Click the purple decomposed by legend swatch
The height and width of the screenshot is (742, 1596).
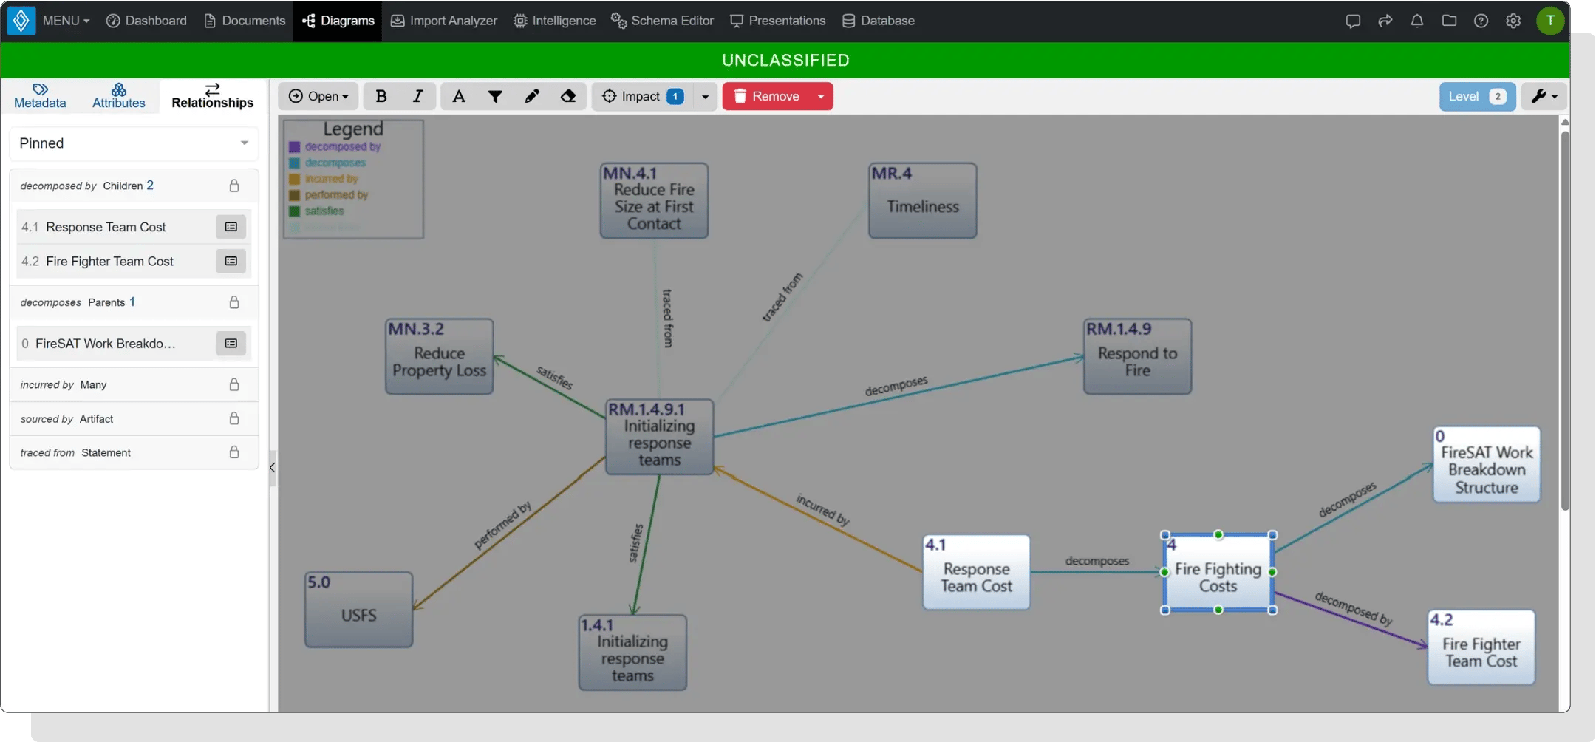pyautogui.click(x=294, y=147)
